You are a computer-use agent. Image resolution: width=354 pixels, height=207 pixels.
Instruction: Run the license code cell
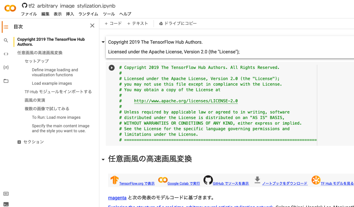click(112, 68)
